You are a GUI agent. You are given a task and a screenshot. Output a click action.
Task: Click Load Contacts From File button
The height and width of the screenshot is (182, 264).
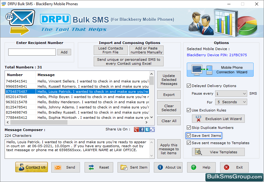(110, 50)
